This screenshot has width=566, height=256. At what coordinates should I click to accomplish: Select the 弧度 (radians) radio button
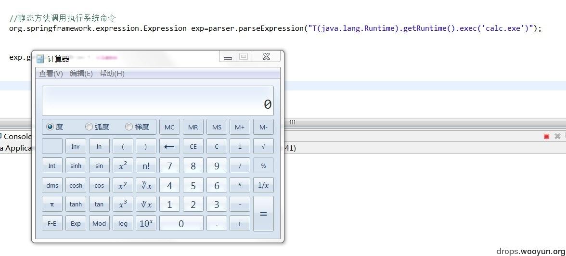pyautogui.click(x=89, y=127)
